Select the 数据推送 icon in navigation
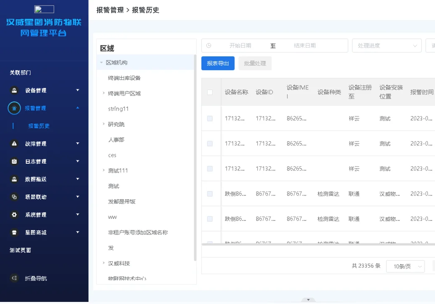This screenshot has height=304, width=435. [x=14, y=179]
